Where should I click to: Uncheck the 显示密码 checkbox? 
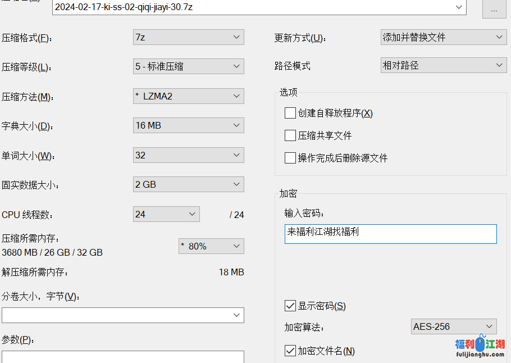(x=290, y=306)
